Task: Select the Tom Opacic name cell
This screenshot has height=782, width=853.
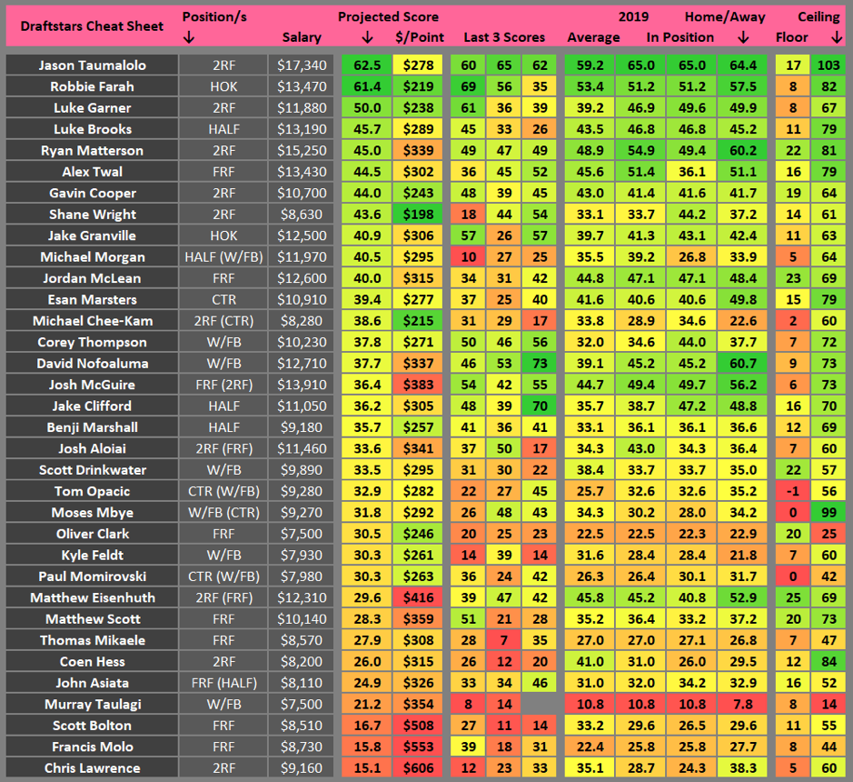Action: [x=92, y=491]
